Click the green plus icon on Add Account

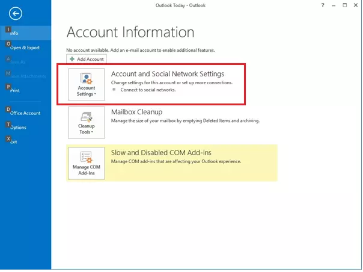tap(72, 59)
